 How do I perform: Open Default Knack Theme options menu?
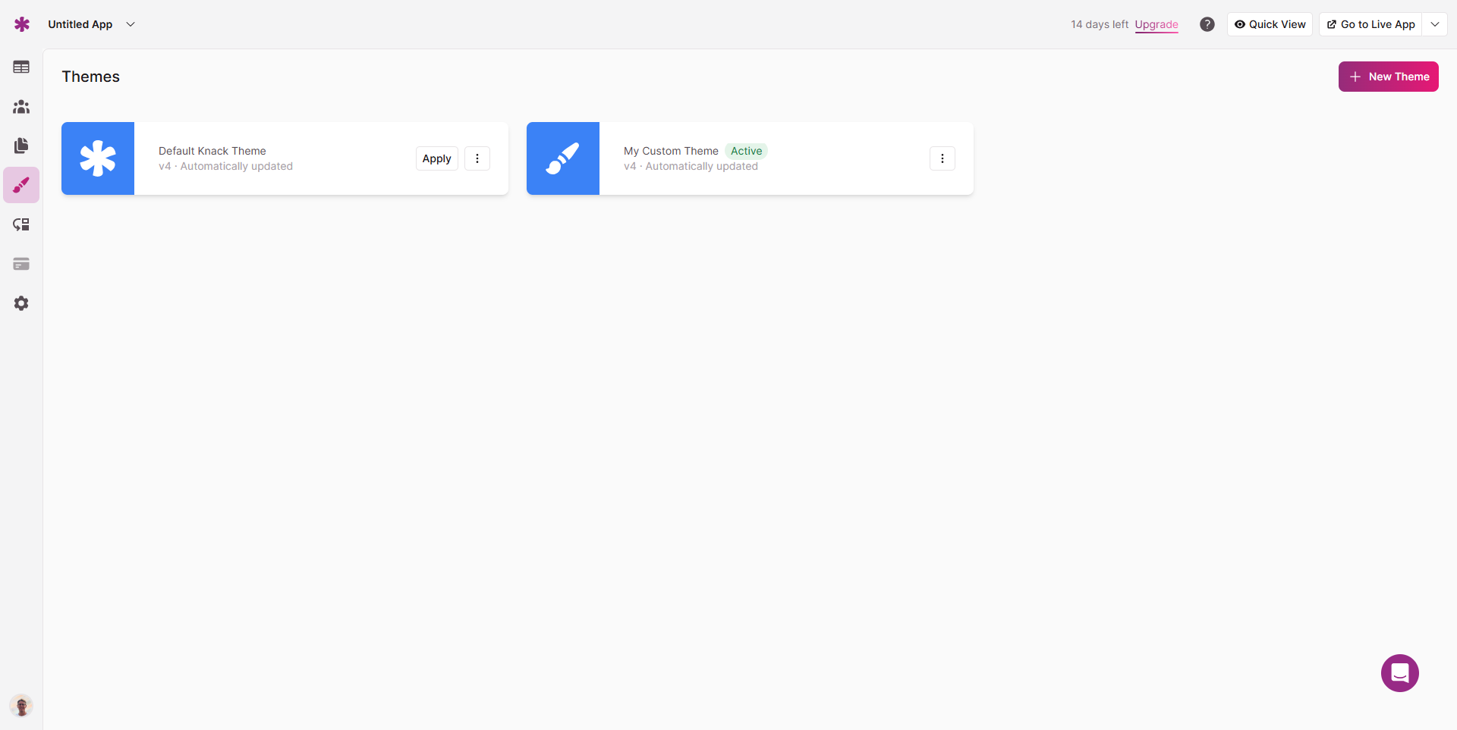[477, 158]
